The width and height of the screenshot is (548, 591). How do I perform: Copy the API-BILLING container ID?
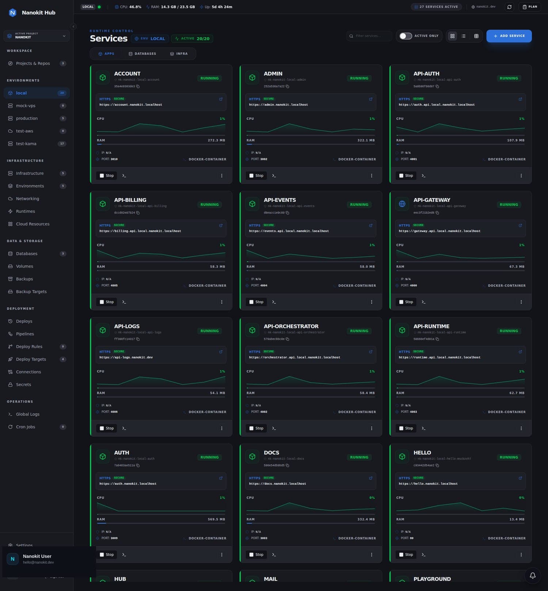pos(138,213)
